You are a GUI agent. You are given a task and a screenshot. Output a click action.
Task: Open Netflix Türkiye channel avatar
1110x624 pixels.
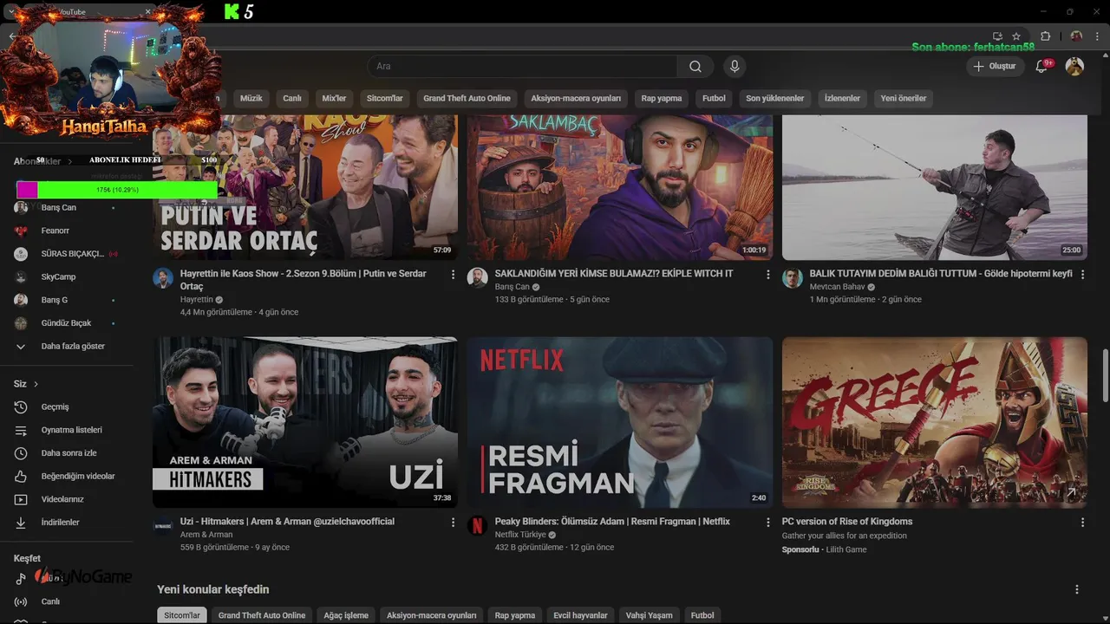[x=478, y=526]
